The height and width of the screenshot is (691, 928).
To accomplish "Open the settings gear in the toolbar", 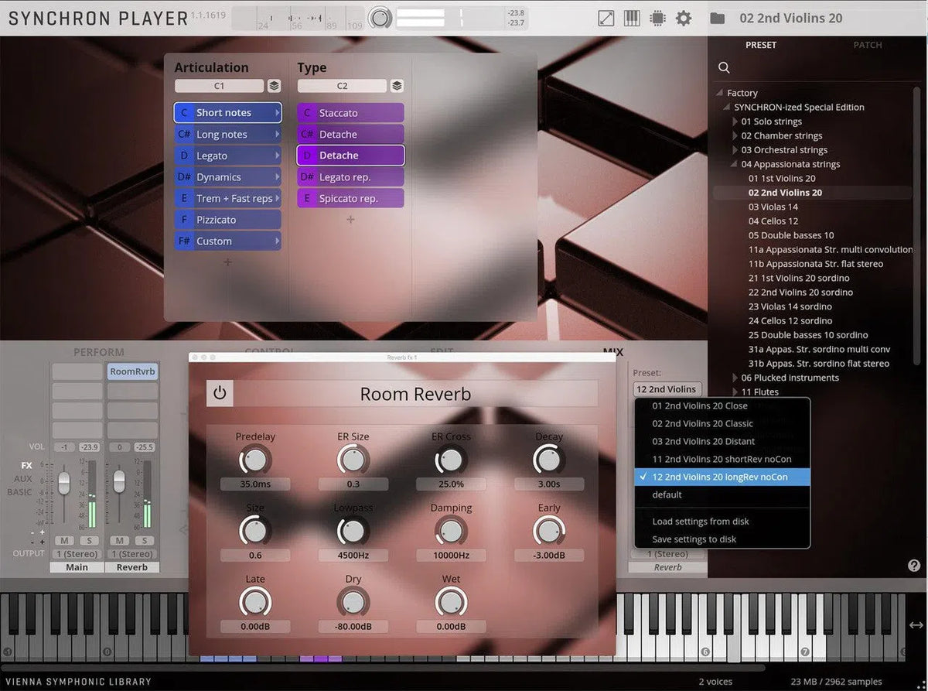I will 684,18.
